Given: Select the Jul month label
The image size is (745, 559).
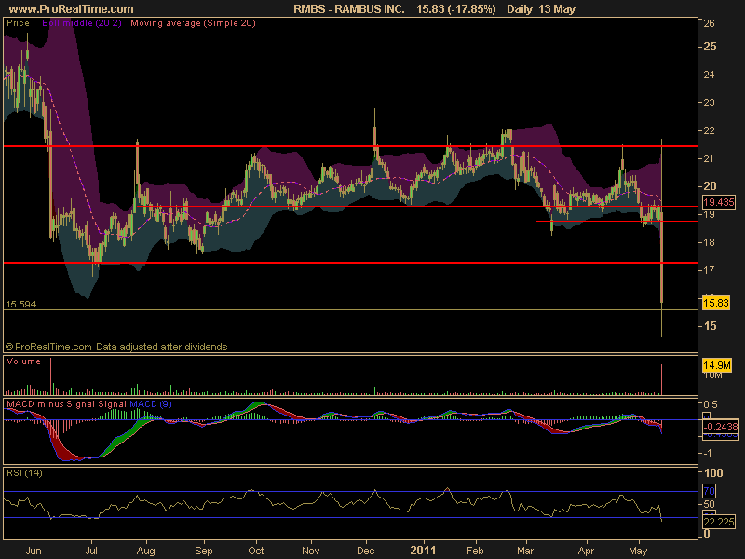Looking at the screenshot, I should pos(91,551).
